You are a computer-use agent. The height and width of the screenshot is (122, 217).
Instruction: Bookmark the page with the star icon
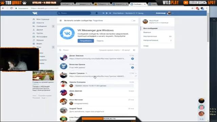pyautogui.click(x=192, y=8)
